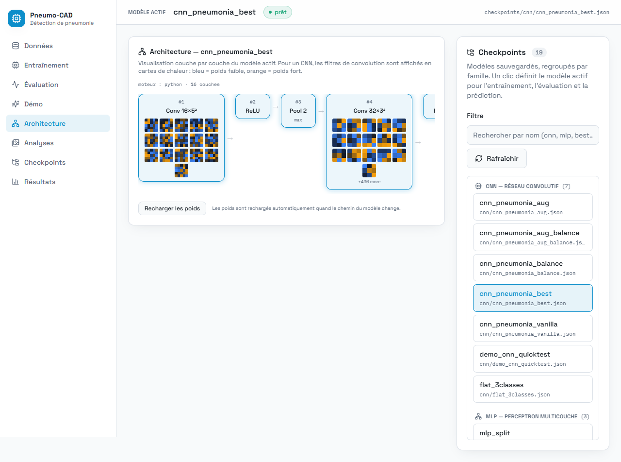
Task: Click the Entraînement chip icon
Action: [16, 65]
